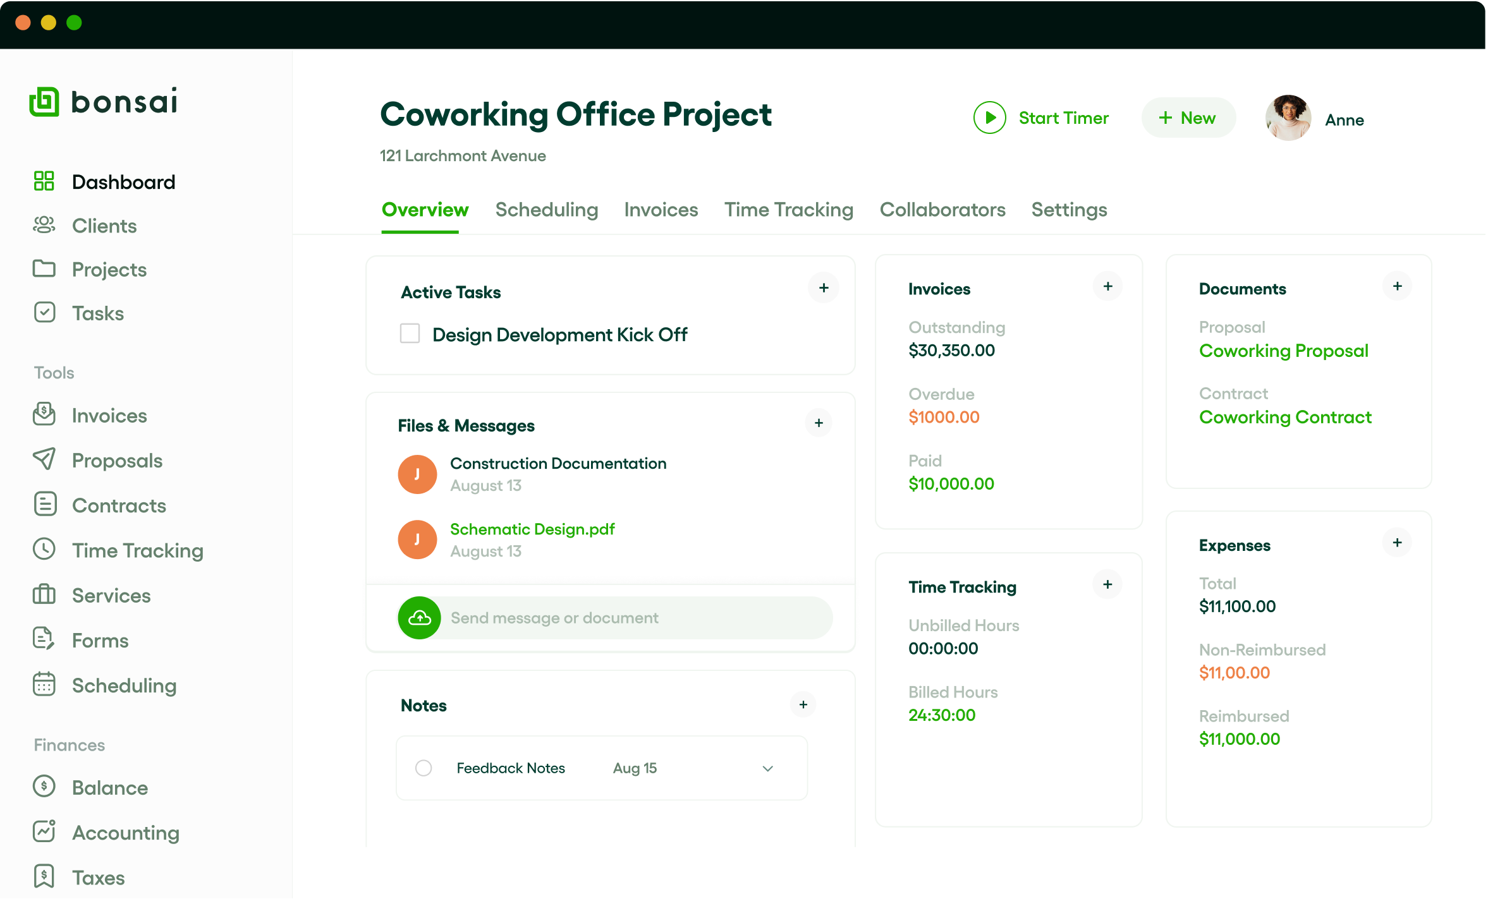Open Clients via its people icon
Screen dimensions: 1488x899
pyautogui.click(x=44, y=226)
